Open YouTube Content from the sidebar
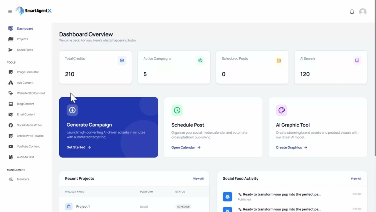Screen dimensions: 376x212 28,146
